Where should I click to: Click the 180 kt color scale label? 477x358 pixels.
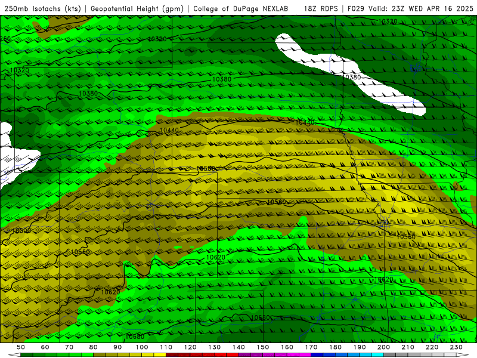coord(336,347)
